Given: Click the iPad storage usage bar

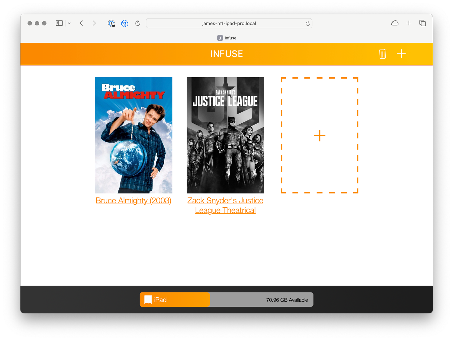Looking at the screenshot, I should pyautogui.click(x=226, y=300).
